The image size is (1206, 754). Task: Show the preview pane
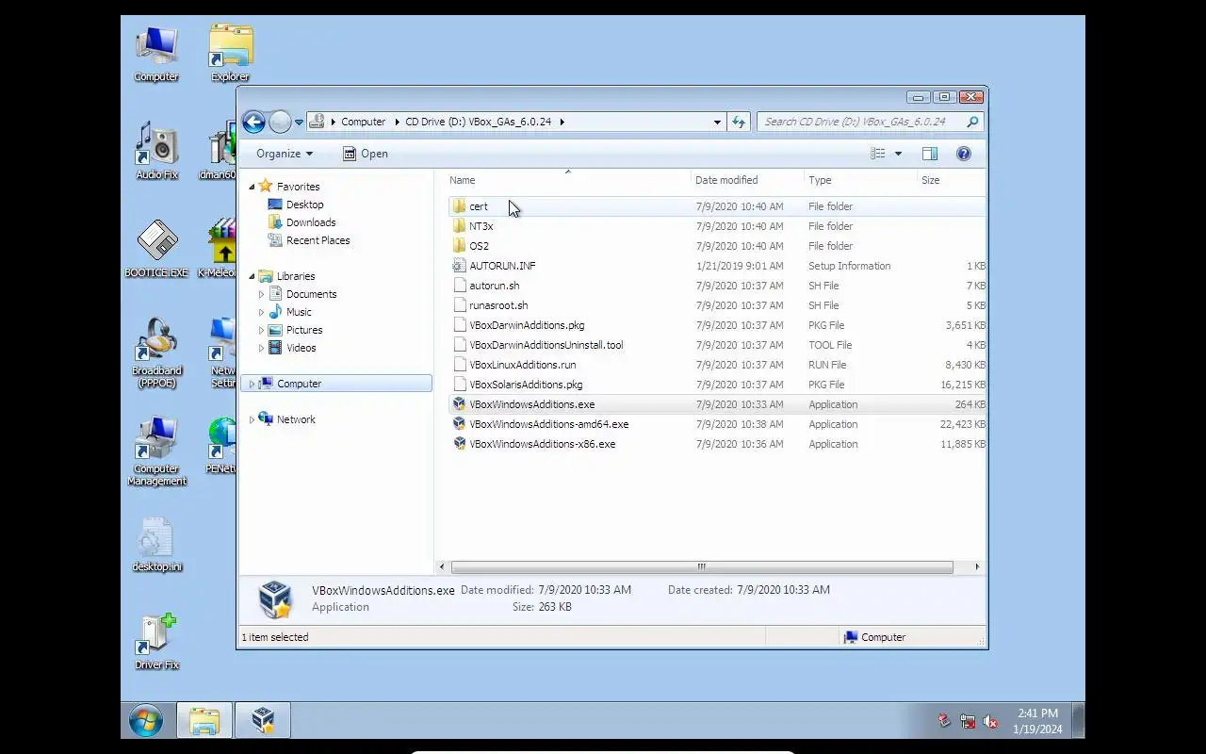pos(930,154)
